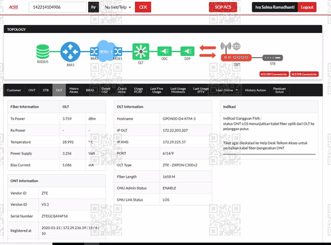Open the No Inet/Telp dropdown

(118, 7)
